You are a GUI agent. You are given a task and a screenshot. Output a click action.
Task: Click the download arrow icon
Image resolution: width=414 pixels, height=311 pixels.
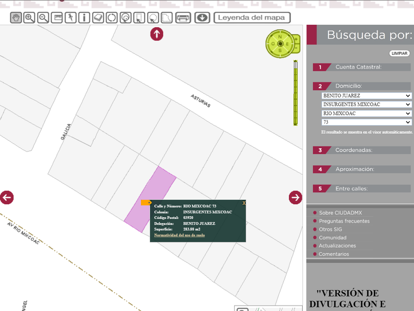click(x=202, y=18)
